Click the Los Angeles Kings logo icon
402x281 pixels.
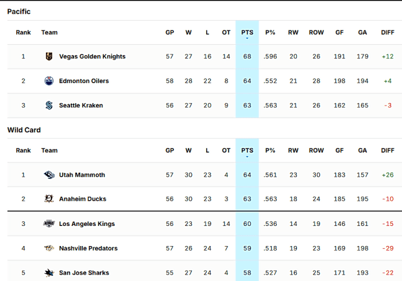coord(49,224)
